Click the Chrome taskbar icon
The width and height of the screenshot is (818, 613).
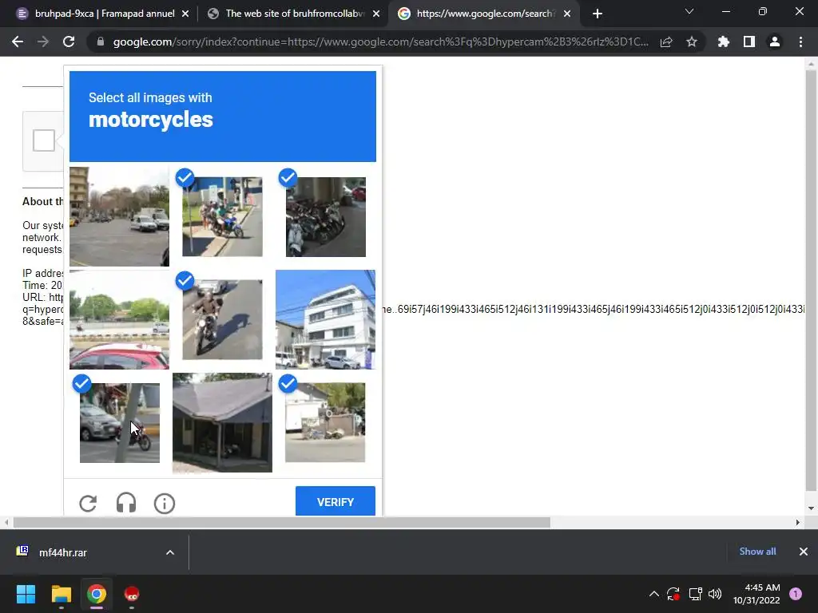pos(97,594)
